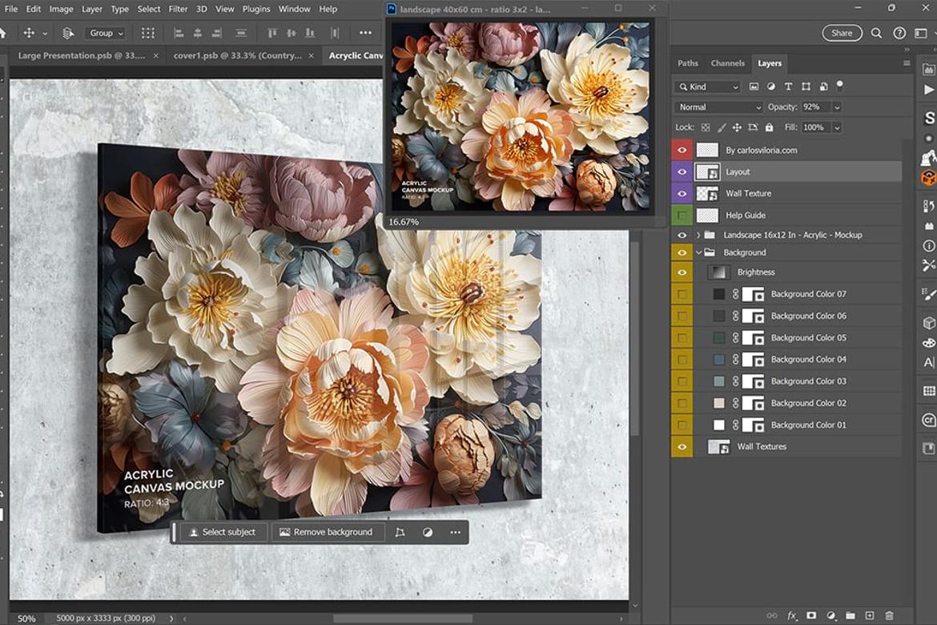Open the Normal blend mode dropdown

[x=719, y=107]
